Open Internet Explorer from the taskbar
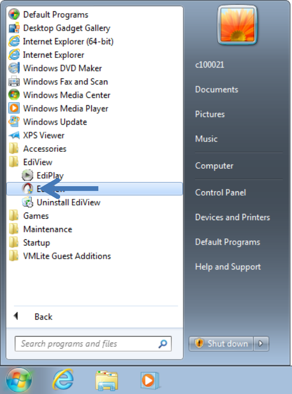 (x=63, y=379)
